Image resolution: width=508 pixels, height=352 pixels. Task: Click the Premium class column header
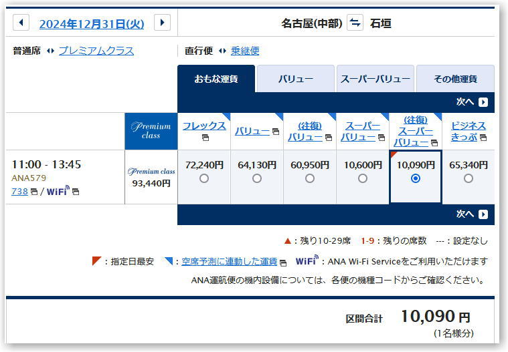151,131
